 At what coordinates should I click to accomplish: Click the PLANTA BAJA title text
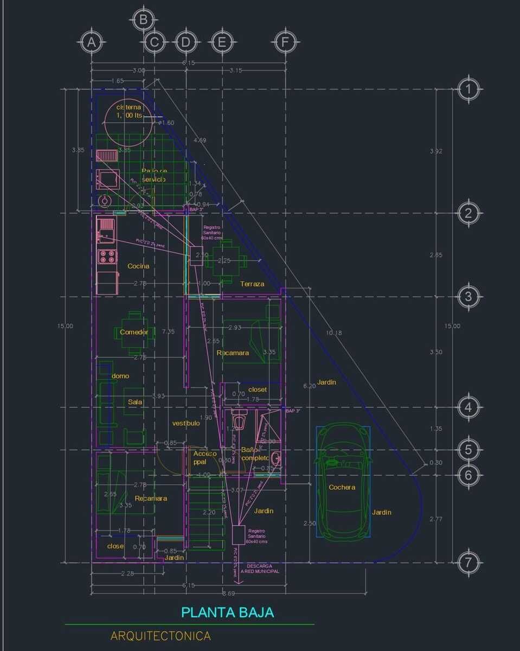click(227, 612)
